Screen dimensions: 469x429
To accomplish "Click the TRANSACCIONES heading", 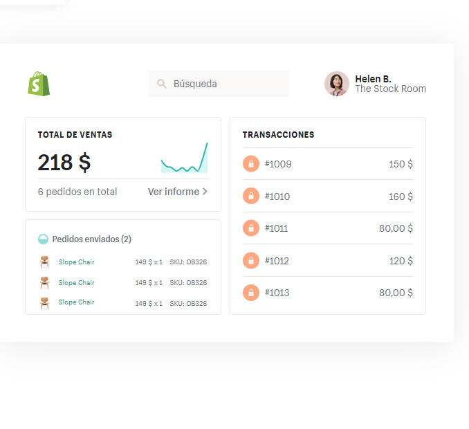I will [x=279, y=135].
